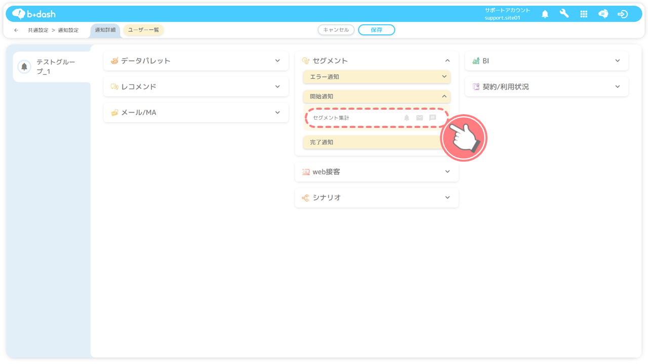Click the BI chart icon
Screen dimensions: 648x364
tap(476, 61)
